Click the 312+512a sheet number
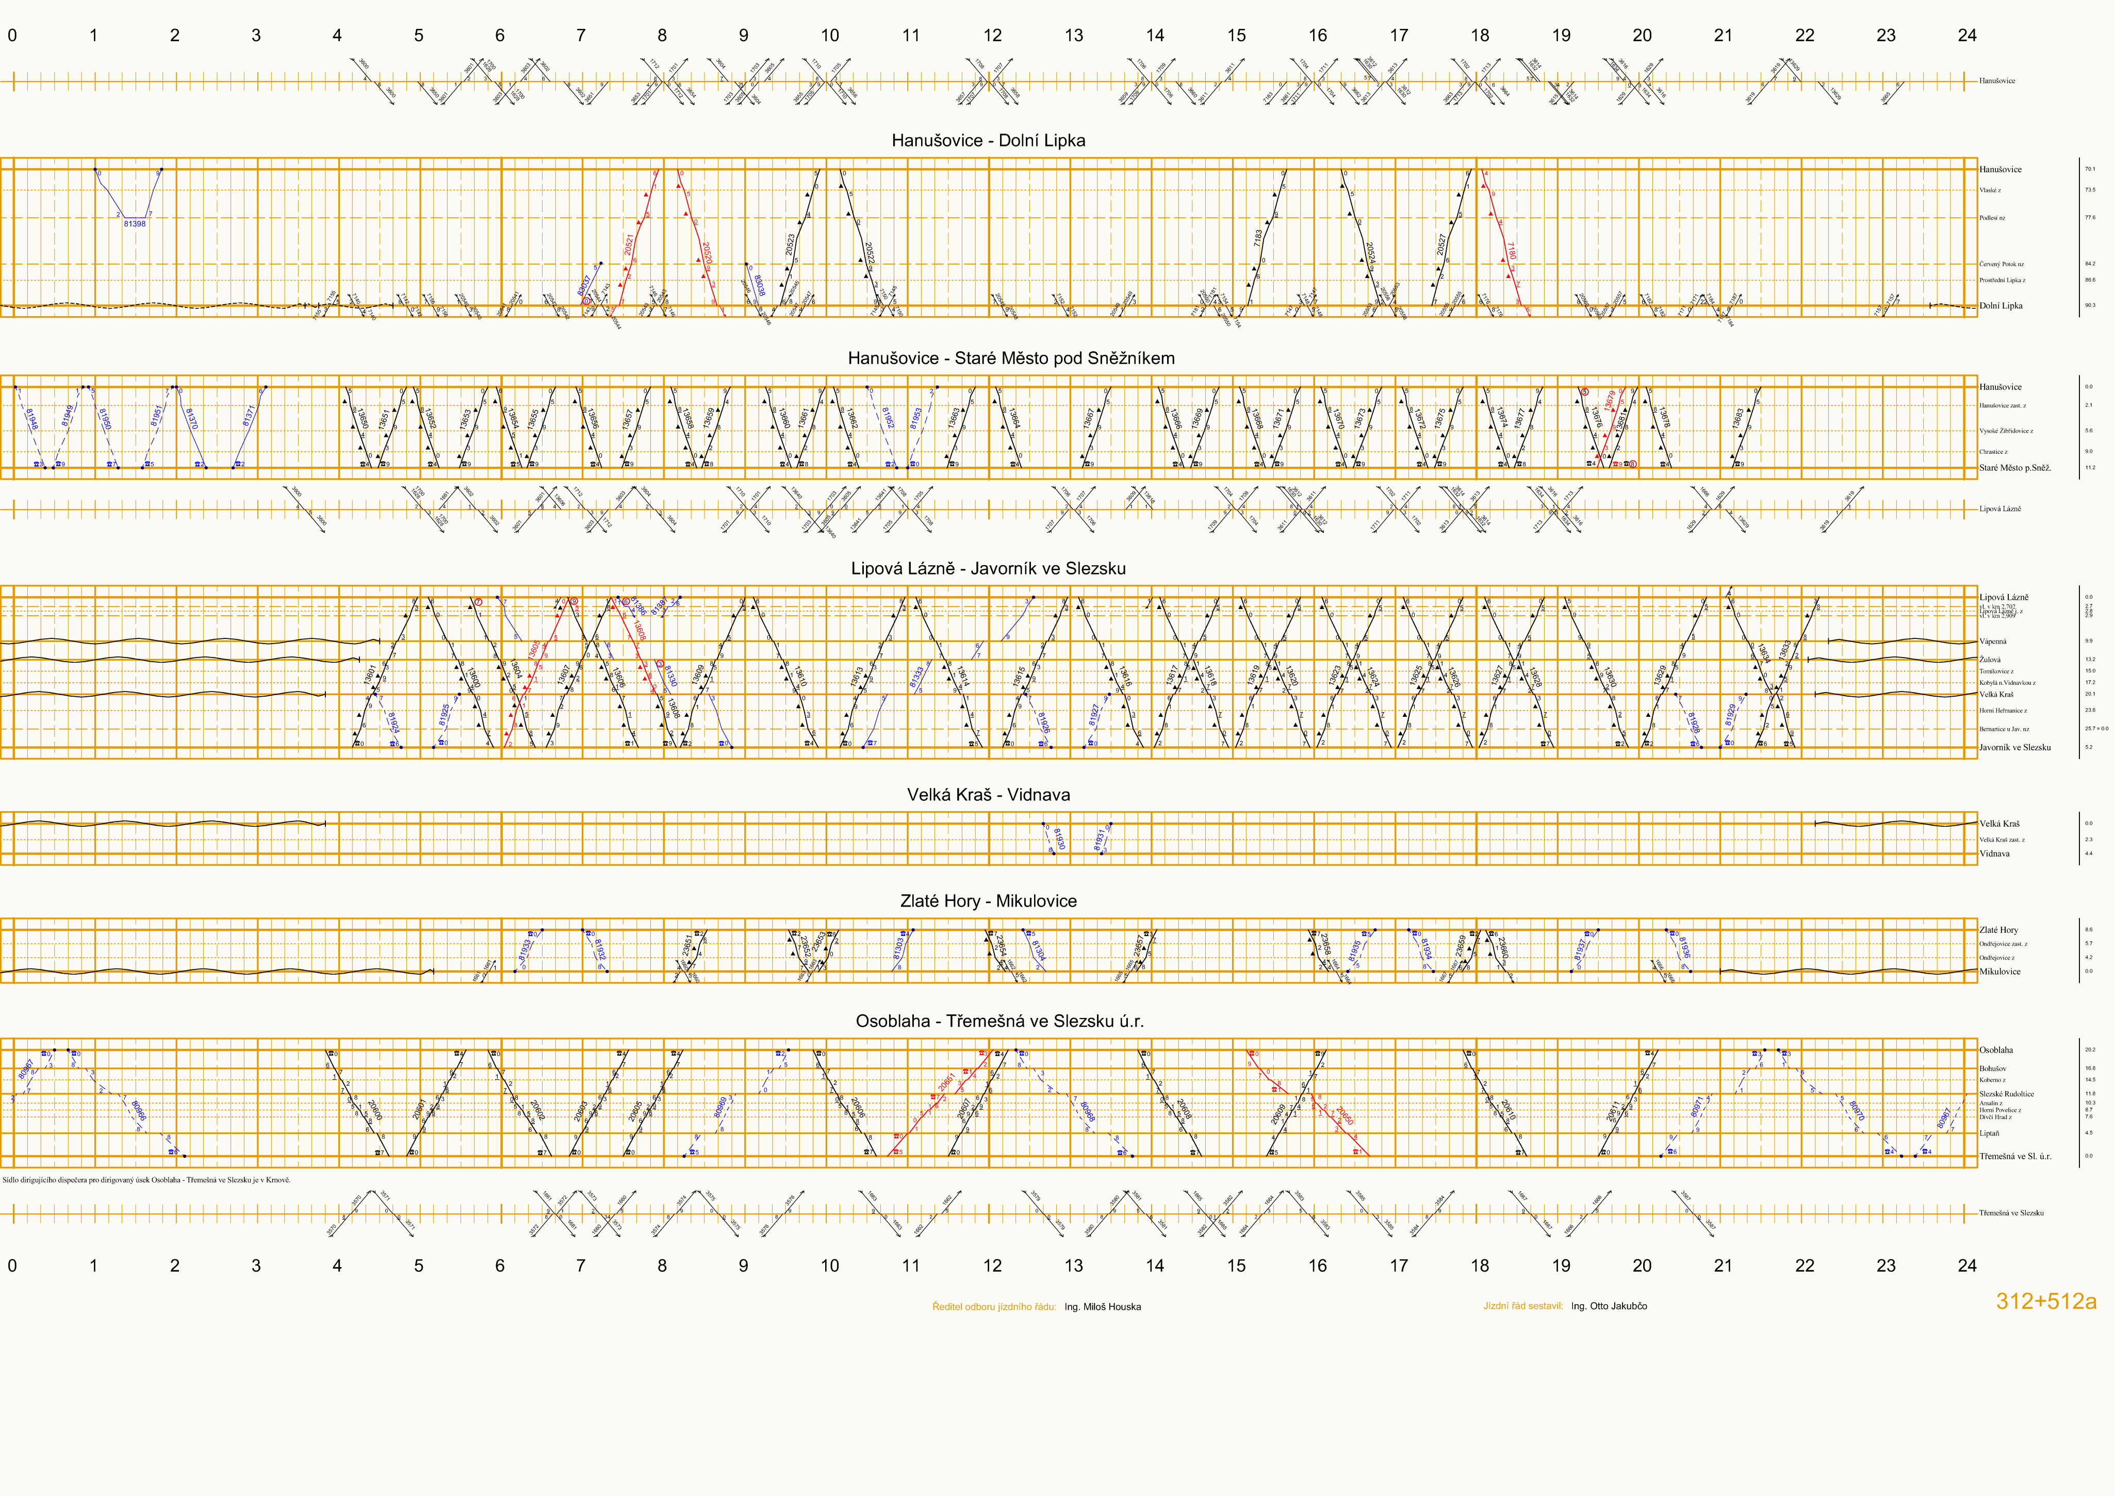 (2046, 1302)
